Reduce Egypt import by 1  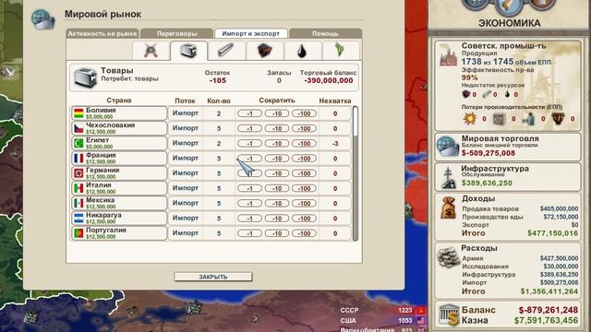pyautogui.click(x=249, y=144)
